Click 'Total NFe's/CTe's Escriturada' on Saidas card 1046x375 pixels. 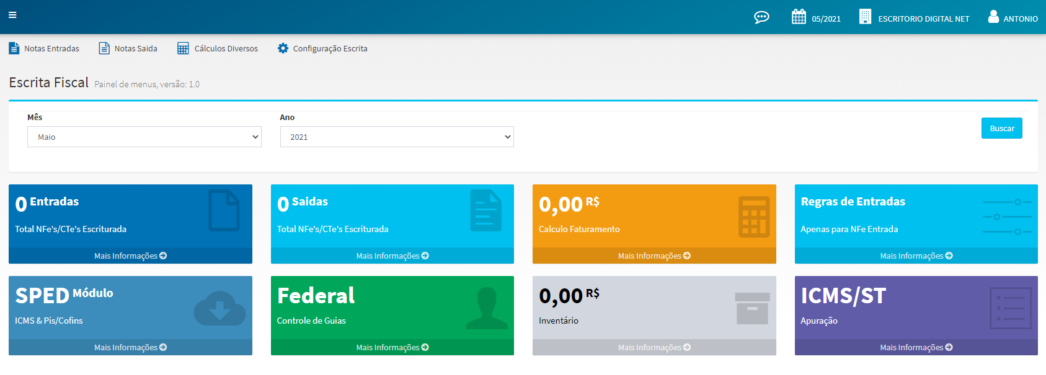click(333, 229)
